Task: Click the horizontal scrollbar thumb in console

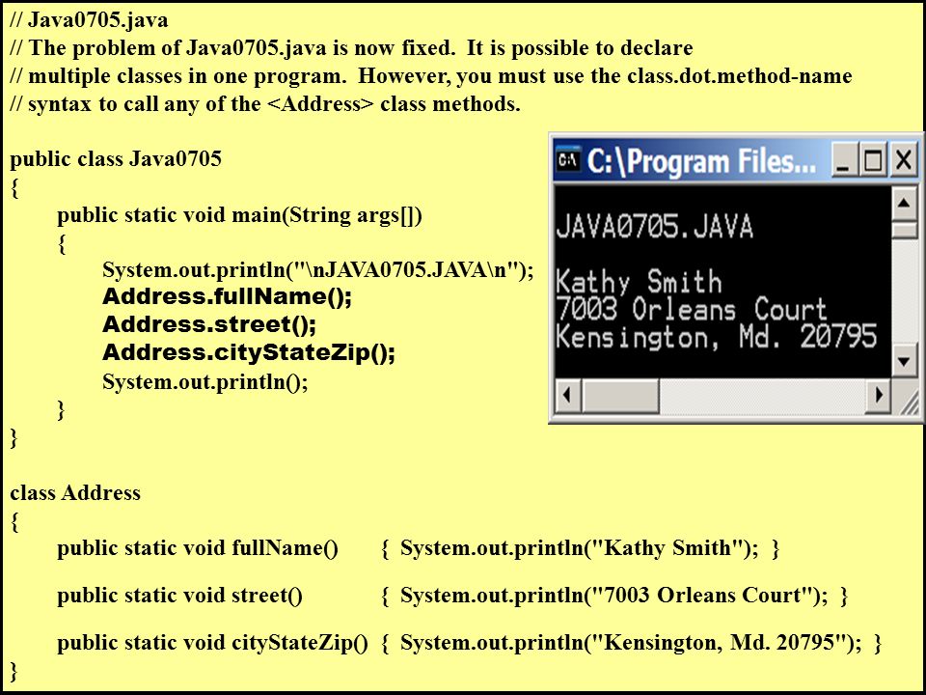Action: tap(620, 396)
